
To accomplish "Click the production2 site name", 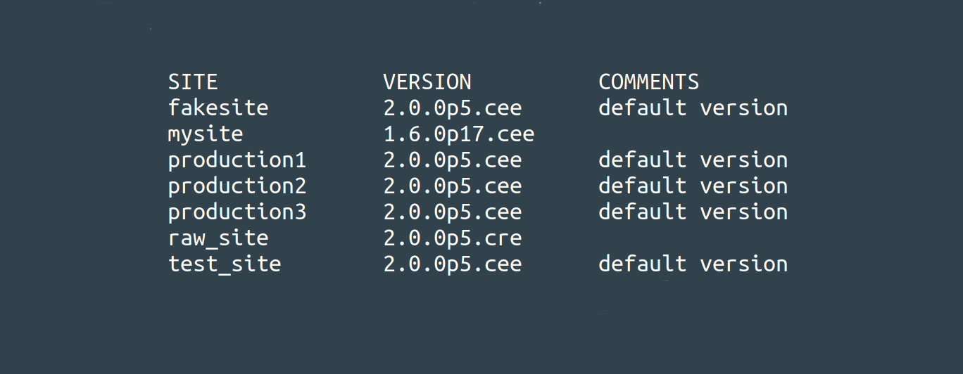I will (237, 187).
